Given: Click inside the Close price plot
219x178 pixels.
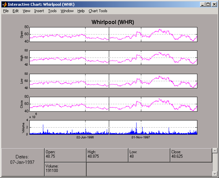Looking at the screenshot, I should click(113, 104).
